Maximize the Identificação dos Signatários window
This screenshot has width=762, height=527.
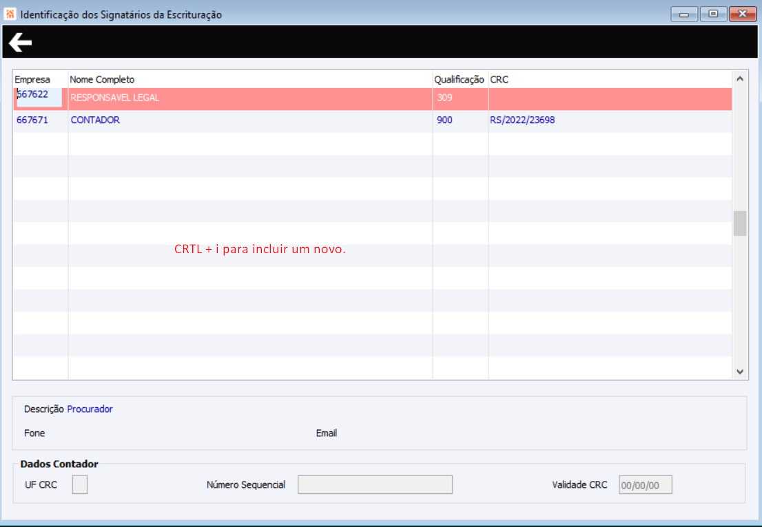point(713,14)
